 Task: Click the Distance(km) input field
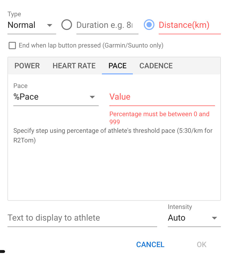pos(190,25)
